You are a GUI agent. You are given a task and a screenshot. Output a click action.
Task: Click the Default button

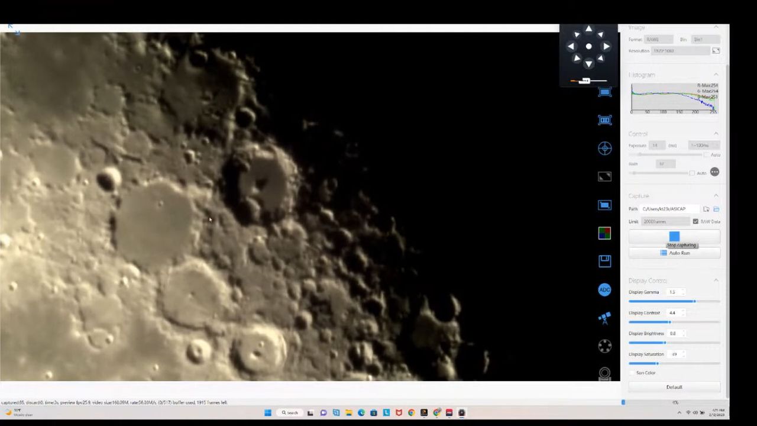click(674, 387)
